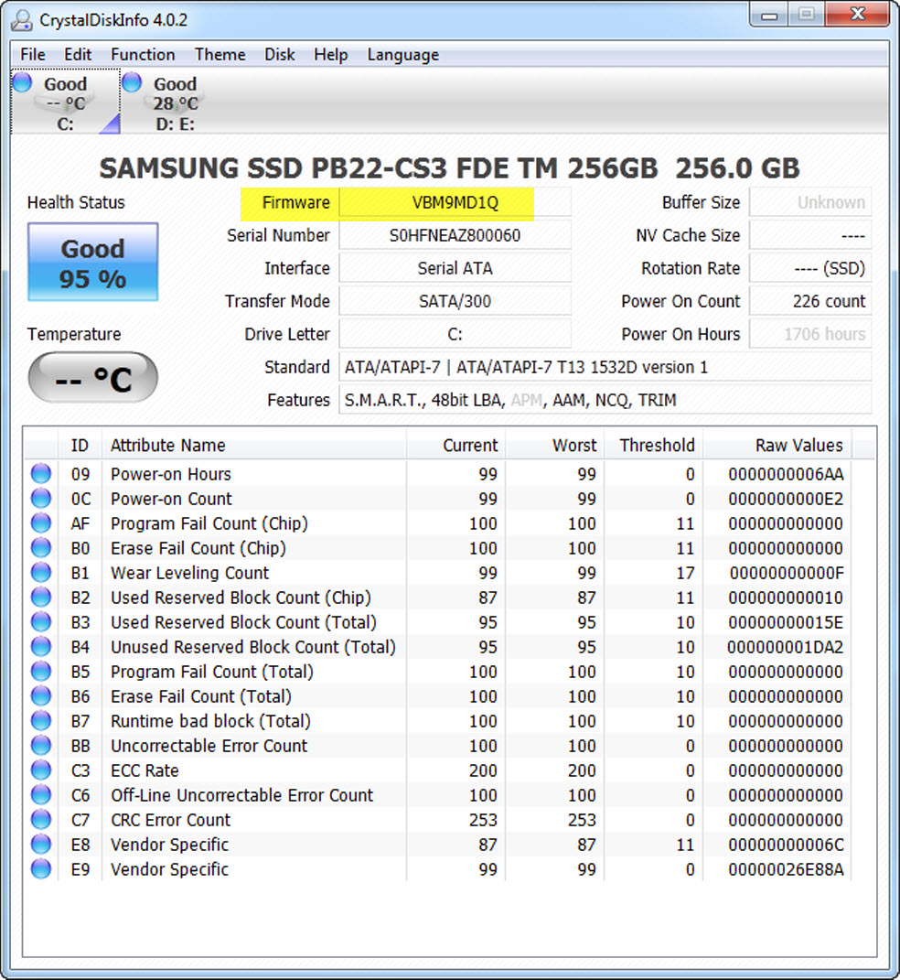Image resolution: width=900 pixels, height=980 pixels.
Task: Switch to the D: E: drive tab
Action: click(175, 102)
